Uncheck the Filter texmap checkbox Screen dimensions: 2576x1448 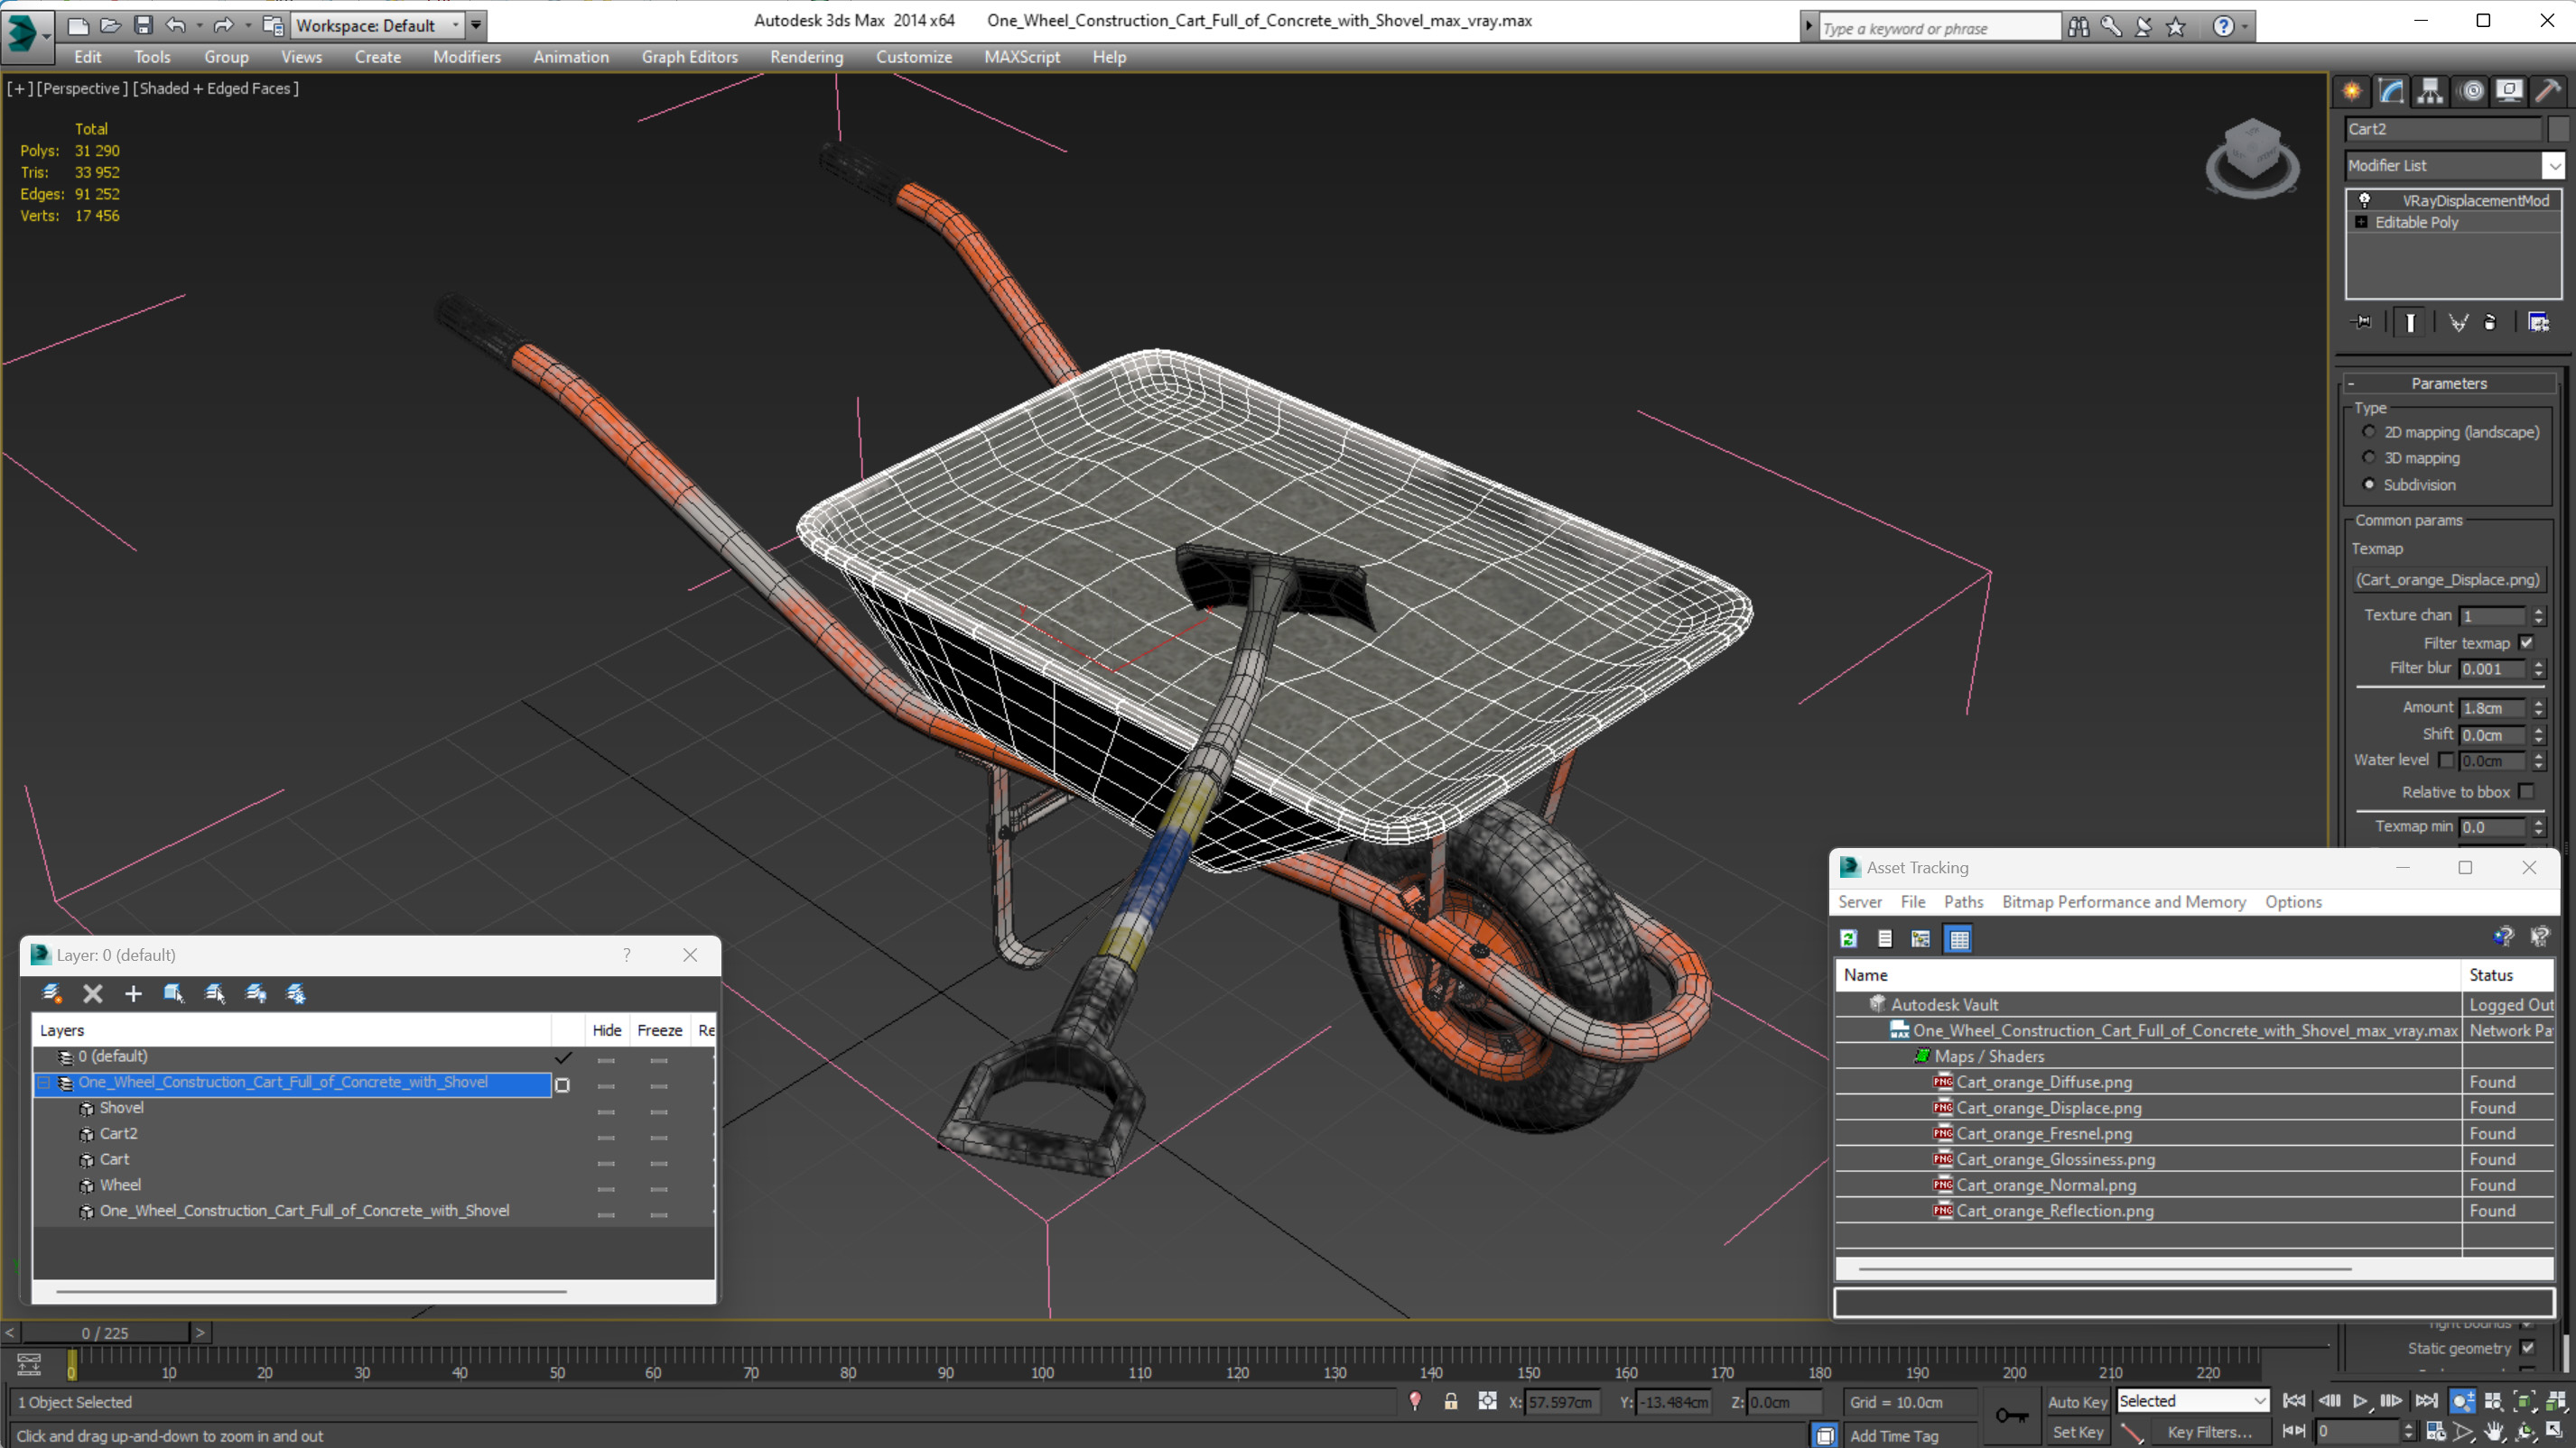coord(2527,642)
